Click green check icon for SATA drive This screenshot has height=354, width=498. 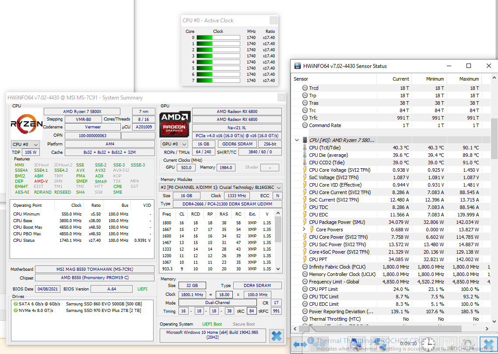[x=16, y=304]
